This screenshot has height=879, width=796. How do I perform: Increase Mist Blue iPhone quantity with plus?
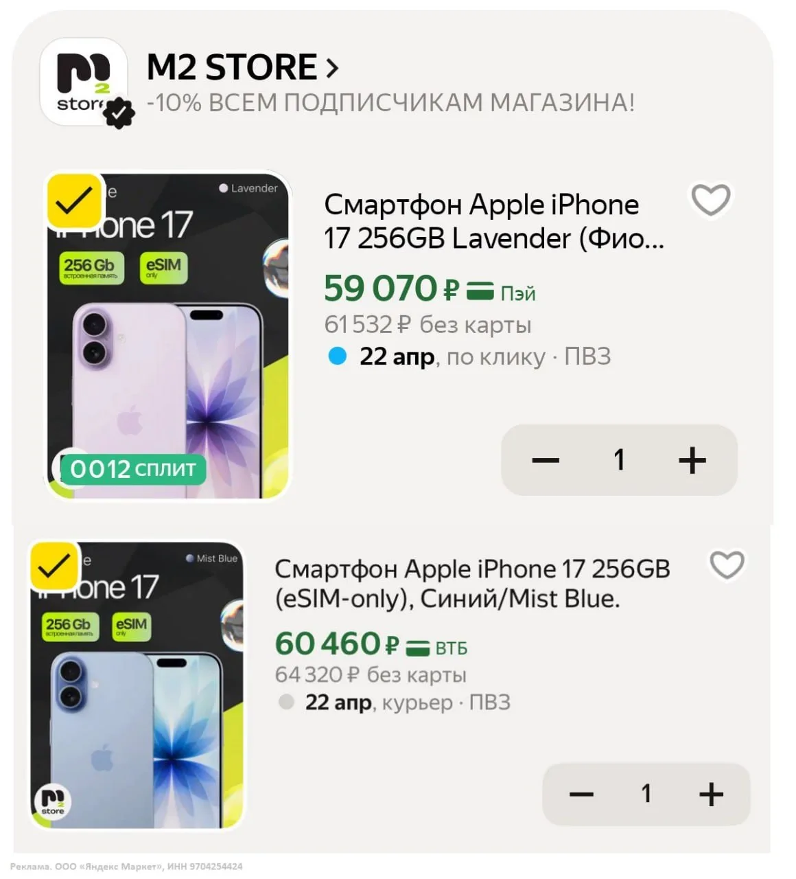711,795
